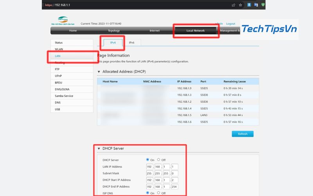This screenshot has height=196, width=313.
Task: Set ISP DNS to Off
Action: tap(158, 193)
